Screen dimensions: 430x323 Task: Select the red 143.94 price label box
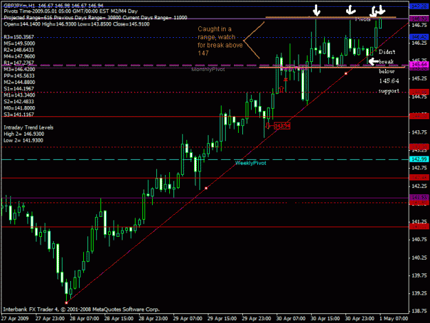point(282,125)
